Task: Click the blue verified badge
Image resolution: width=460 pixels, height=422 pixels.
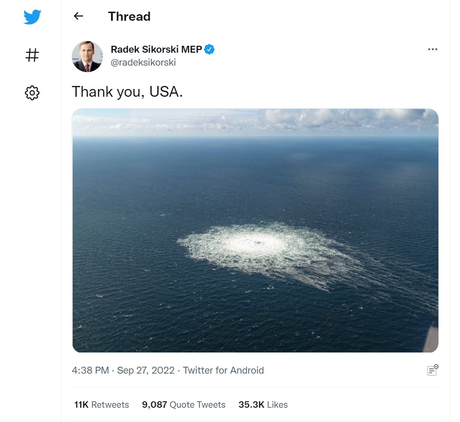Action: [210, 50]
